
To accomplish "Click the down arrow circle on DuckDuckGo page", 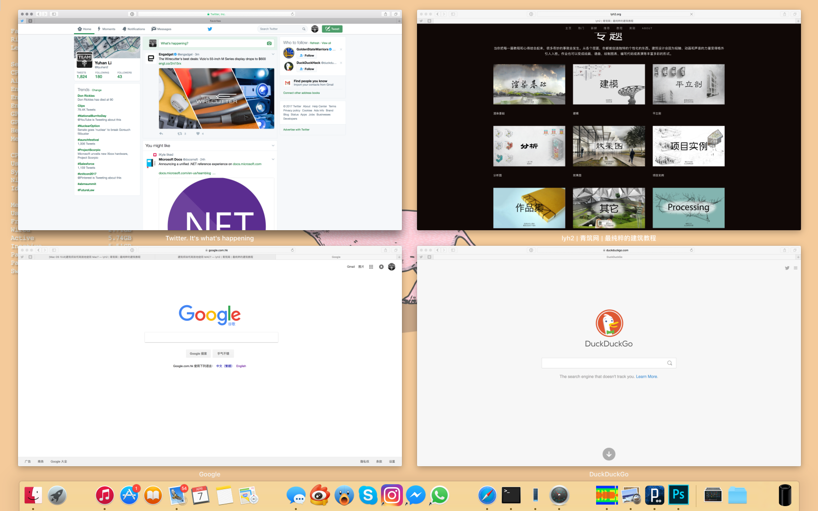I will [x=609, y=454].
